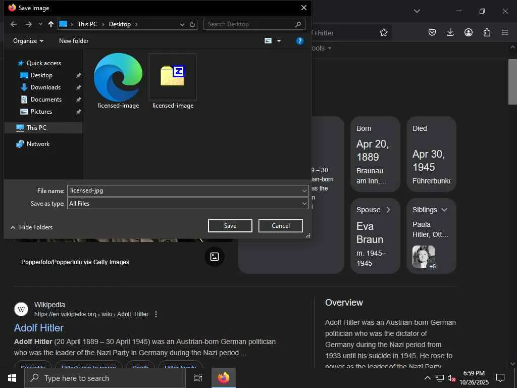Open dialog help question mark

(x=300, y=41)
